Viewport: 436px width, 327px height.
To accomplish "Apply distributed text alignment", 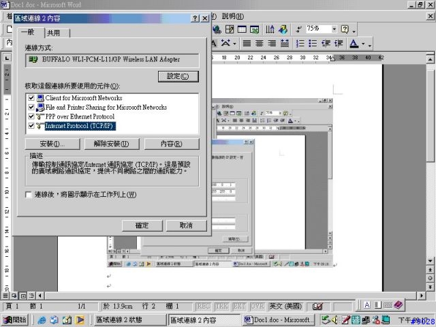I will [x=285, y=44].
